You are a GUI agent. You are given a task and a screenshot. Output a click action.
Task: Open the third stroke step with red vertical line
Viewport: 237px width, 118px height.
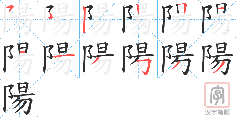(99, 19)
